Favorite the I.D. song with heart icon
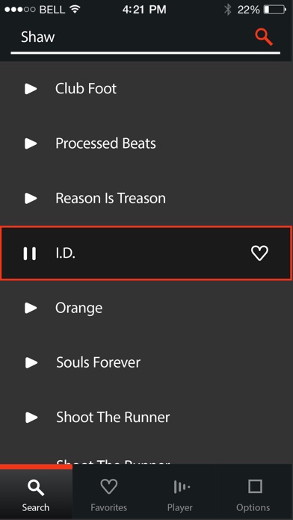This screenshot has width=293, height=520. pos(259,253)
